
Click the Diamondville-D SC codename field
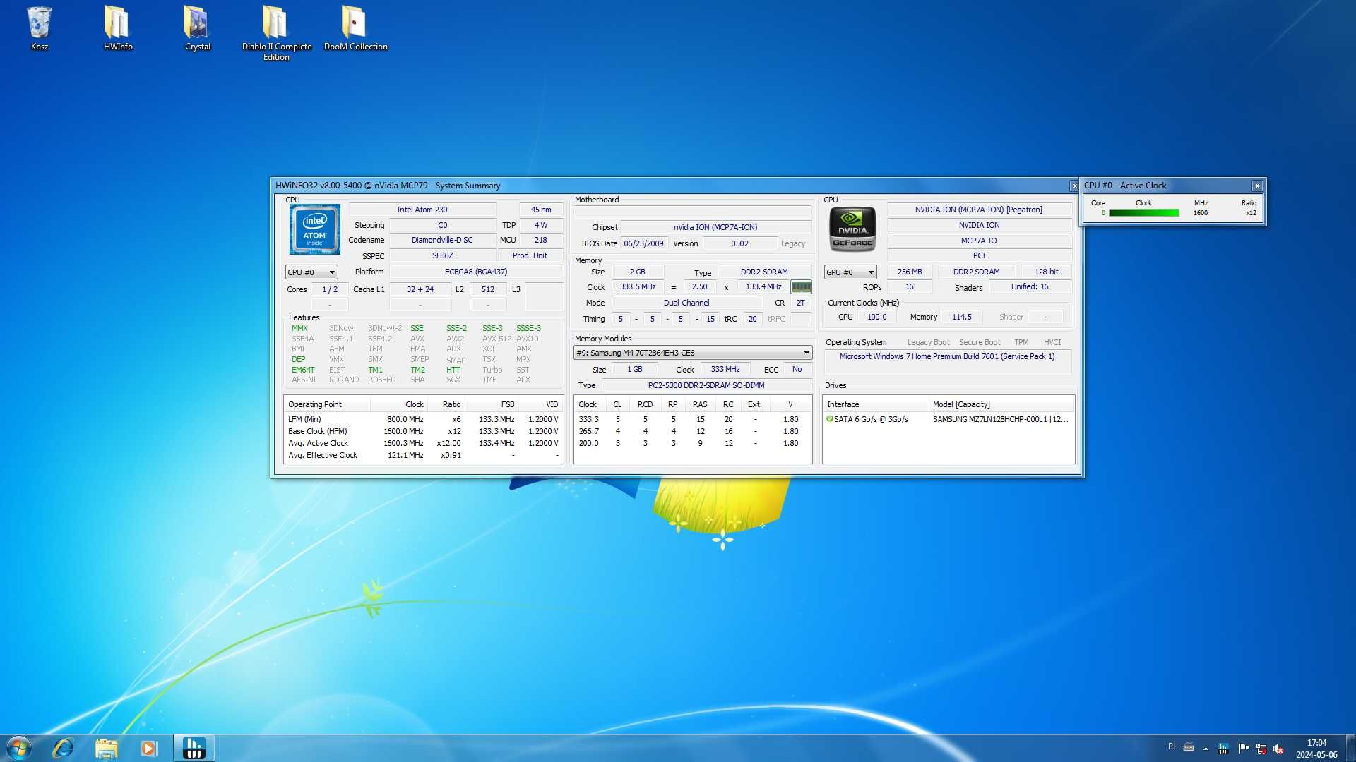(442, 240)
